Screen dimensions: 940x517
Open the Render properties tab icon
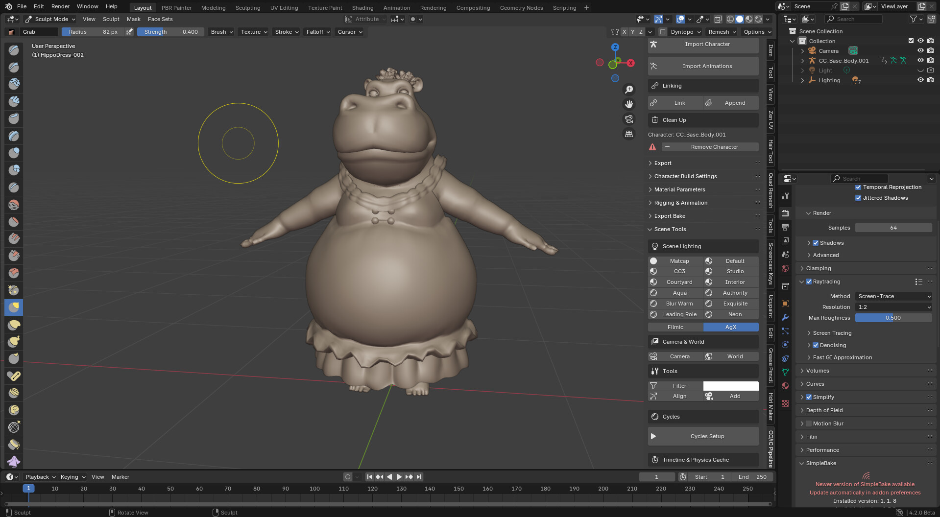pyautogui.click(x=785, y=213)
